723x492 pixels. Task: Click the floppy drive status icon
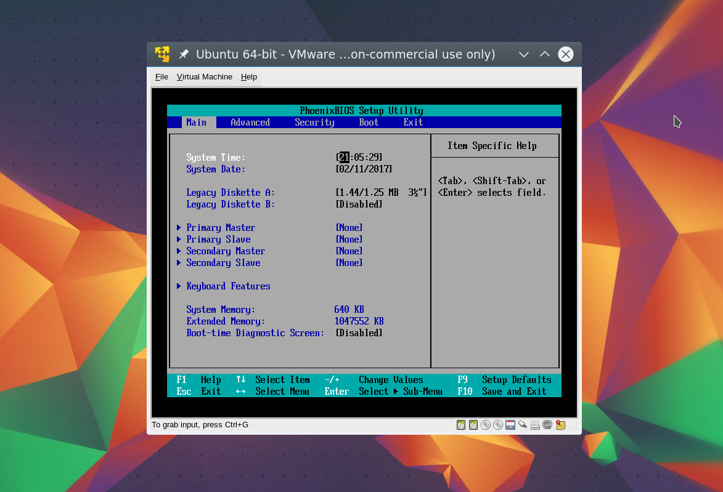(510, 425)
